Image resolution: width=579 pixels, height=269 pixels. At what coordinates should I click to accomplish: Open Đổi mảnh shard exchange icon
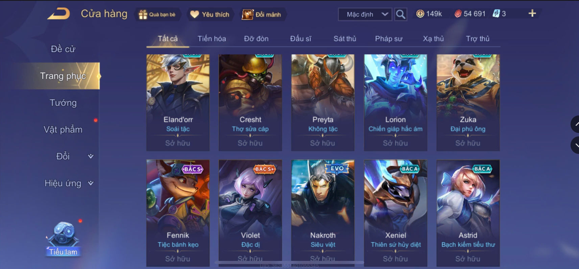click(247, 15)
